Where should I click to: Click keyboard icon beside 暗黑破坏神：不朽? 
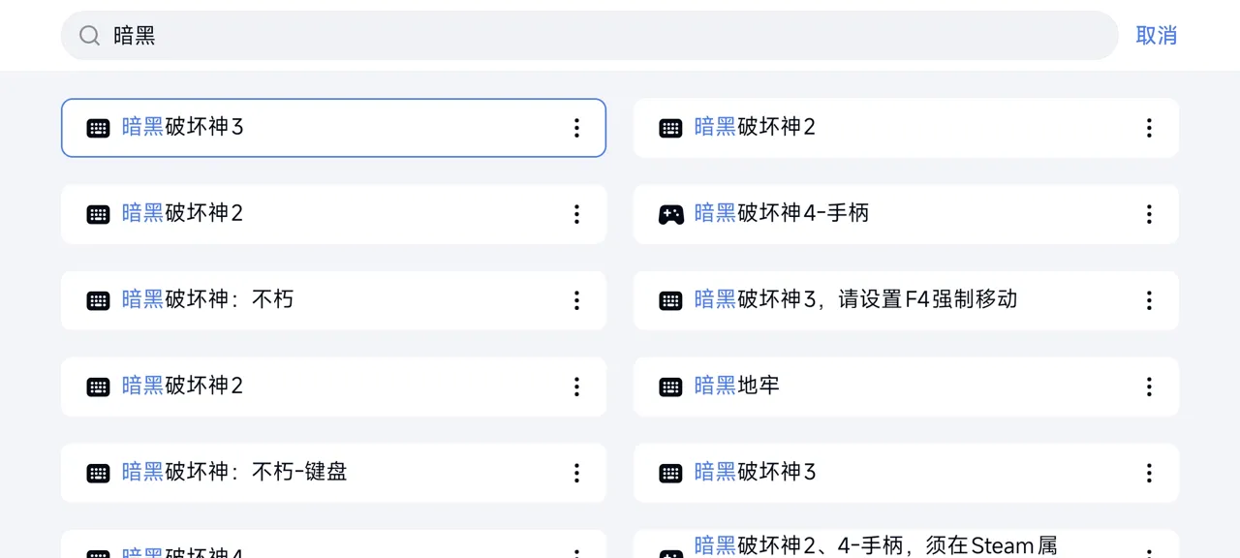pyautogui.click(x=99, y=300)
